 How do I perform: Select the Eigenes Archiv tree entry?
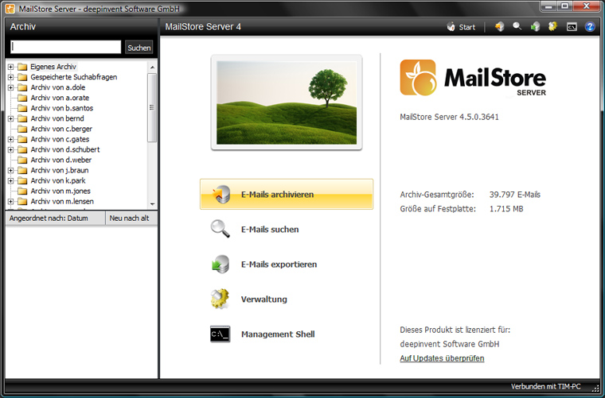pos(53,67)
